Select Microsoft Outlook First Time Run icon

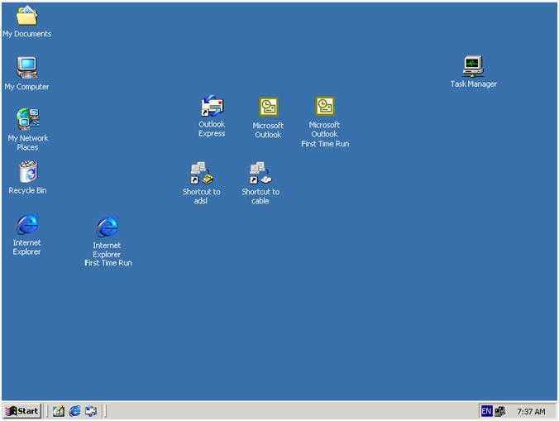(324, 107)
